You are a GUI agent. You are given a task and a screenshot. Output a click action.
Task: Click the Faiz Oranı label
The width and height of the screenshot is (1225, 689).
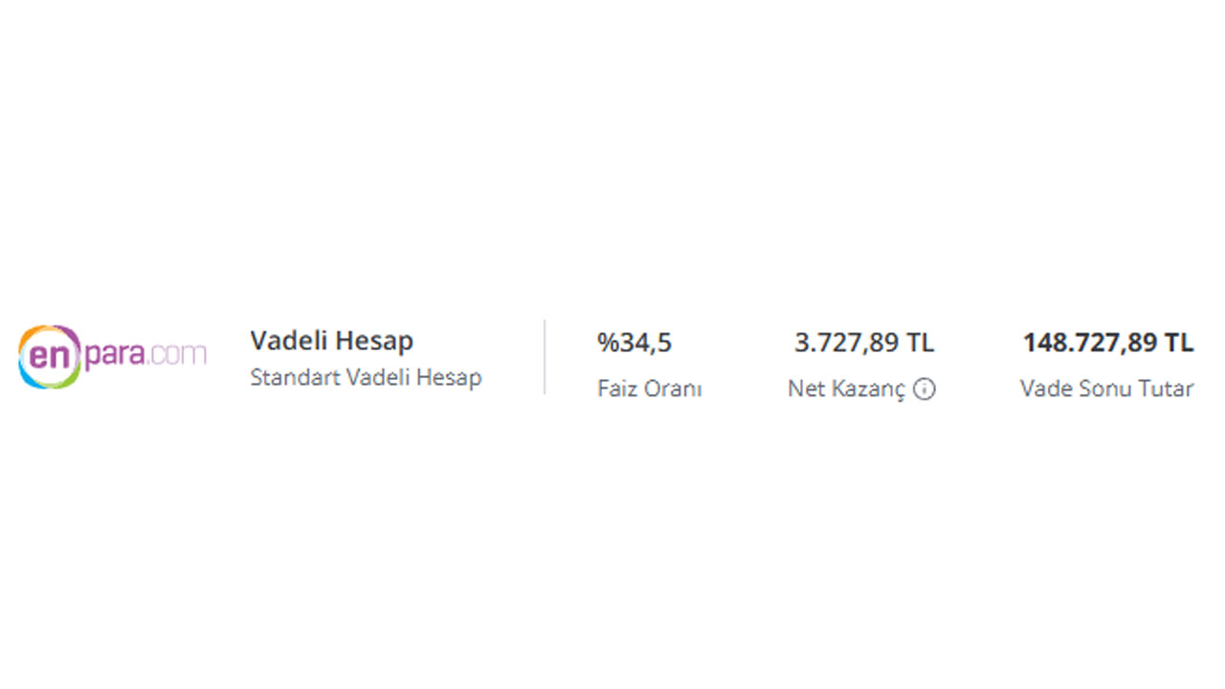pyautogui.click(x=649, y=389)
